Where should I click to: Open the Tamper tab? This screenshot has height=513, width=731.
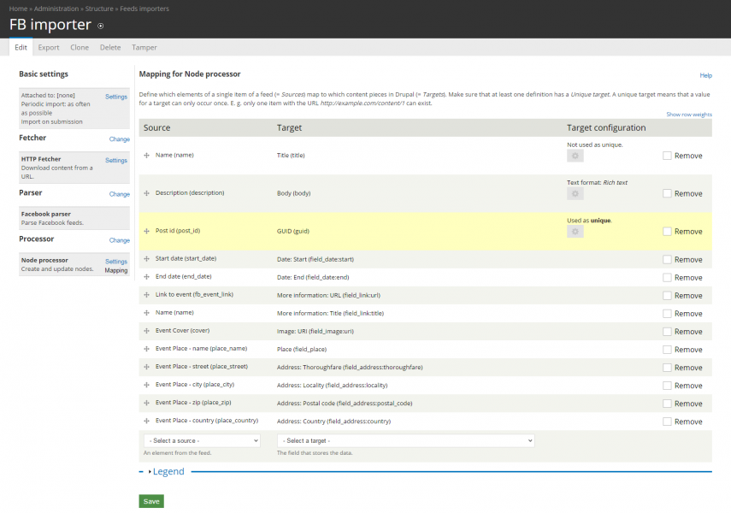(144, 47)
